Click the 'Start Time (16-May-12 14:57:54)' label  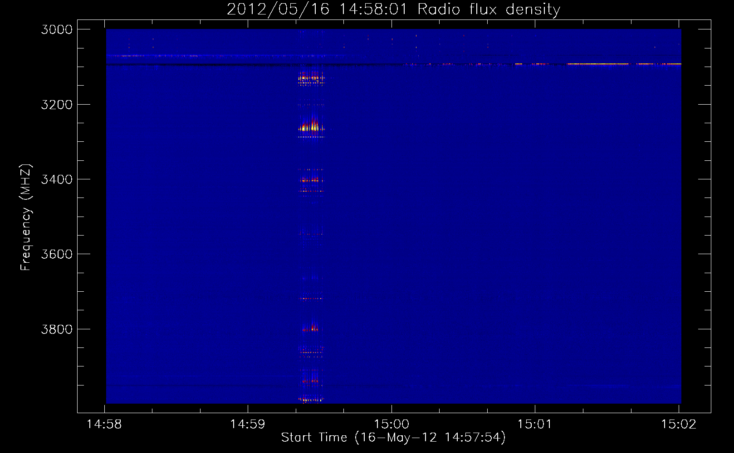click(393, 437)
